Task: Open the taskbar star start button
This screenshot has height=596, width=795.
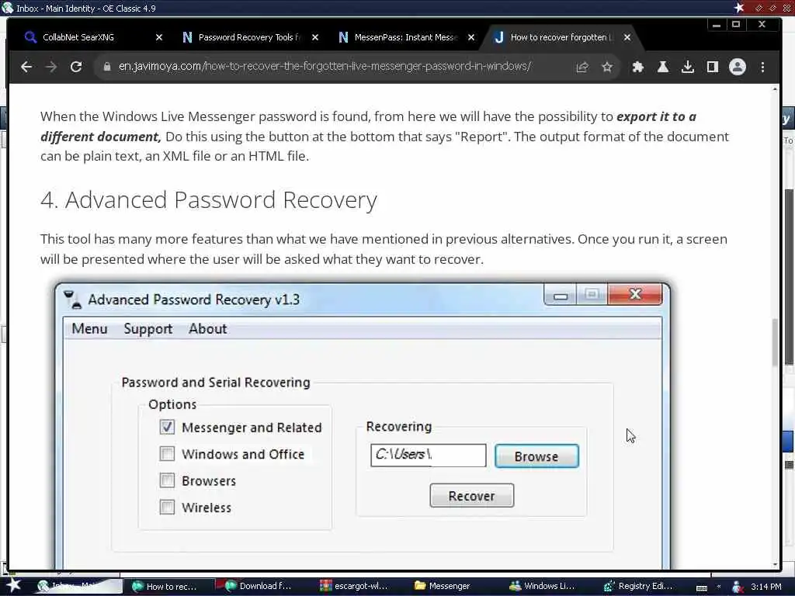Action: coord(13,585)
